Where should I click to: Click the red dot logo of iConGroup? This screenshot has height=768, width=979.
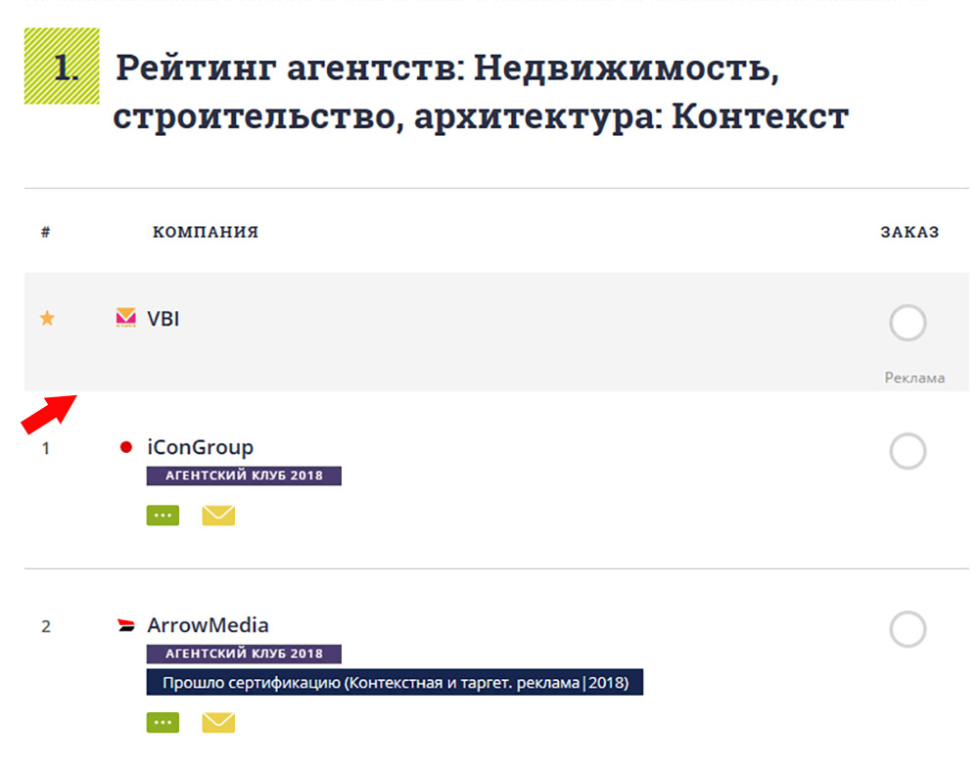tap(125, 447)
